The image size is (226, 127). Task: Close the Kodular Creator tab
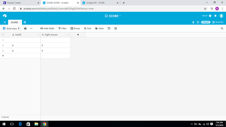38,3
